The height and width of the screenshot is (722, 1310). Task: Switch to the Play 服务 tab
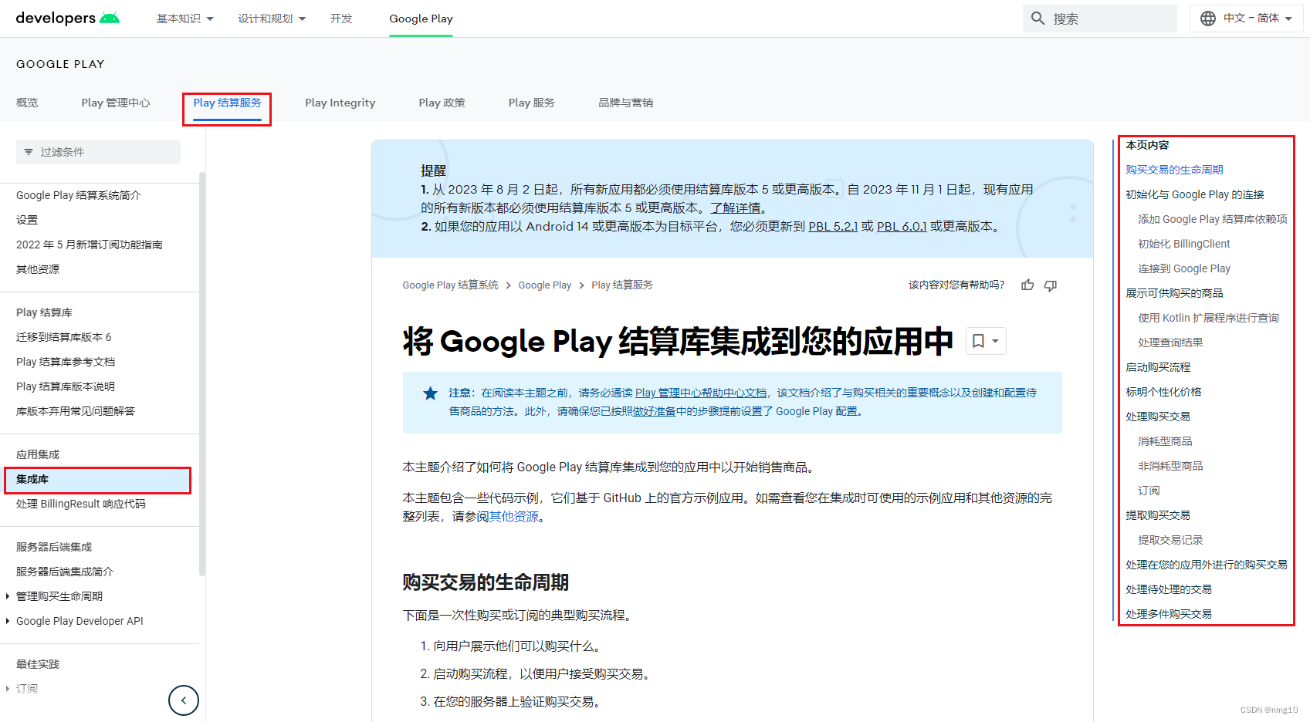tap(532, 103)
